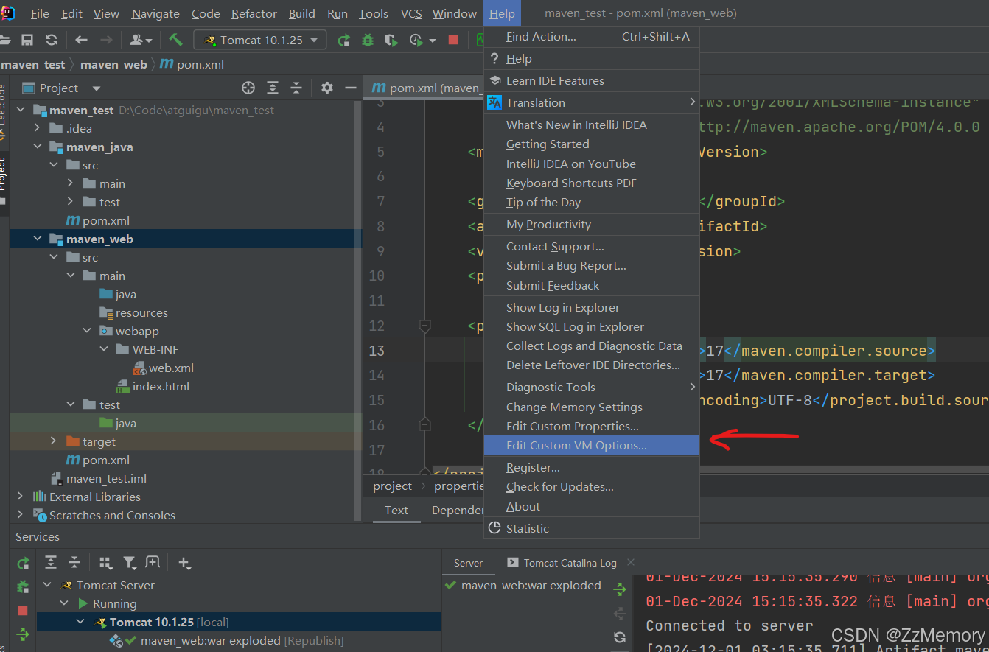
Task: Click Collapse All in Project panel header
Action: 296,88
